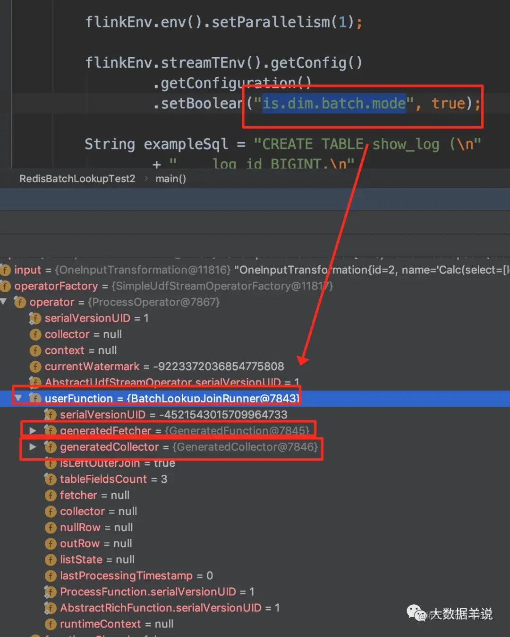The image size is (510, 637).
Task: Click the field icon beside fetcher = null
Action: tap(51, 495)
